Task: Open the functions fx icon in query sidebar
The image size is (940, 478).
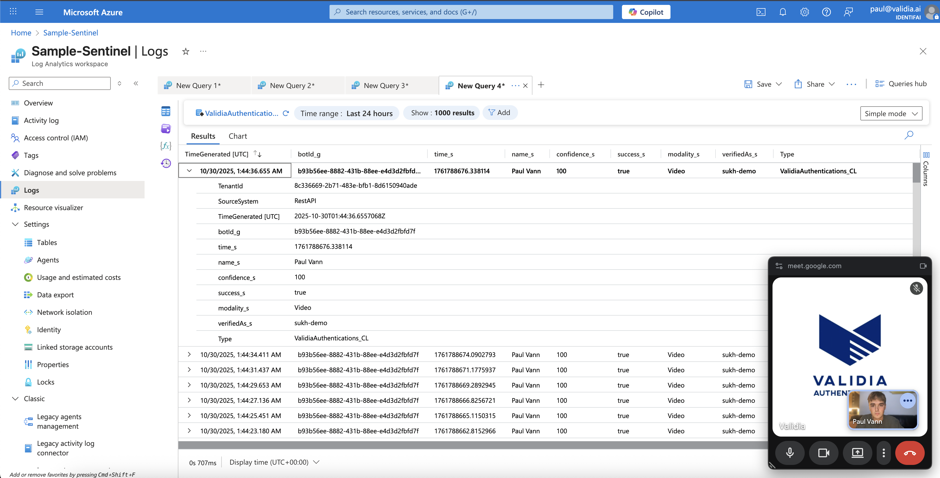Action: pyautogui.click(x=166, y=146)
